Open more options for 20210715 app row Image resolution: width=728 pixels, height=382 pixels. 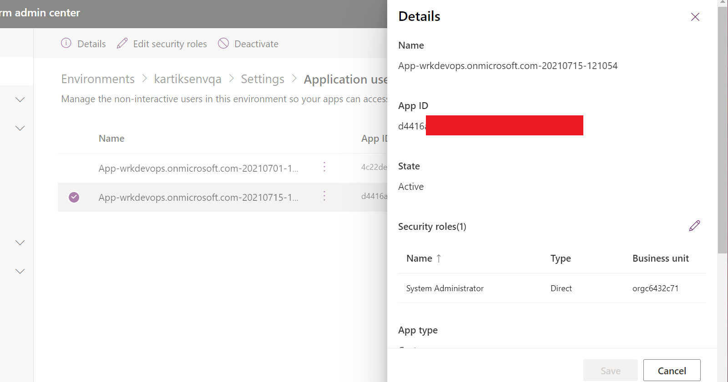pyautogui.click(x=324, y=196)
